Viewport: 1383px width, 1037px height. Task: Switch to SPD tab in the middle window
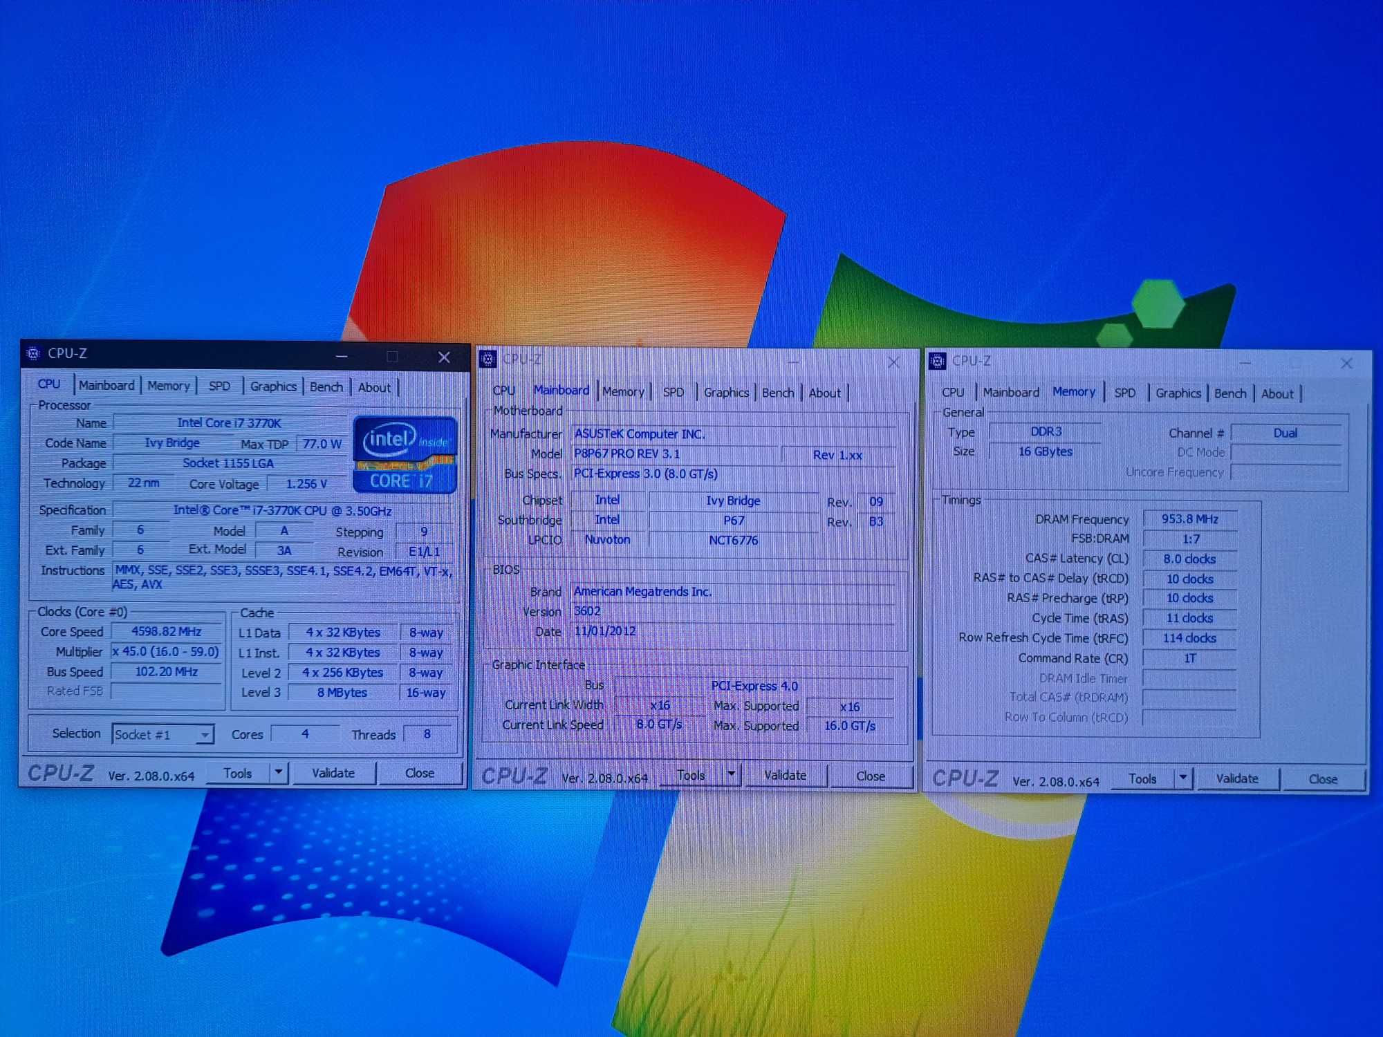673,393
